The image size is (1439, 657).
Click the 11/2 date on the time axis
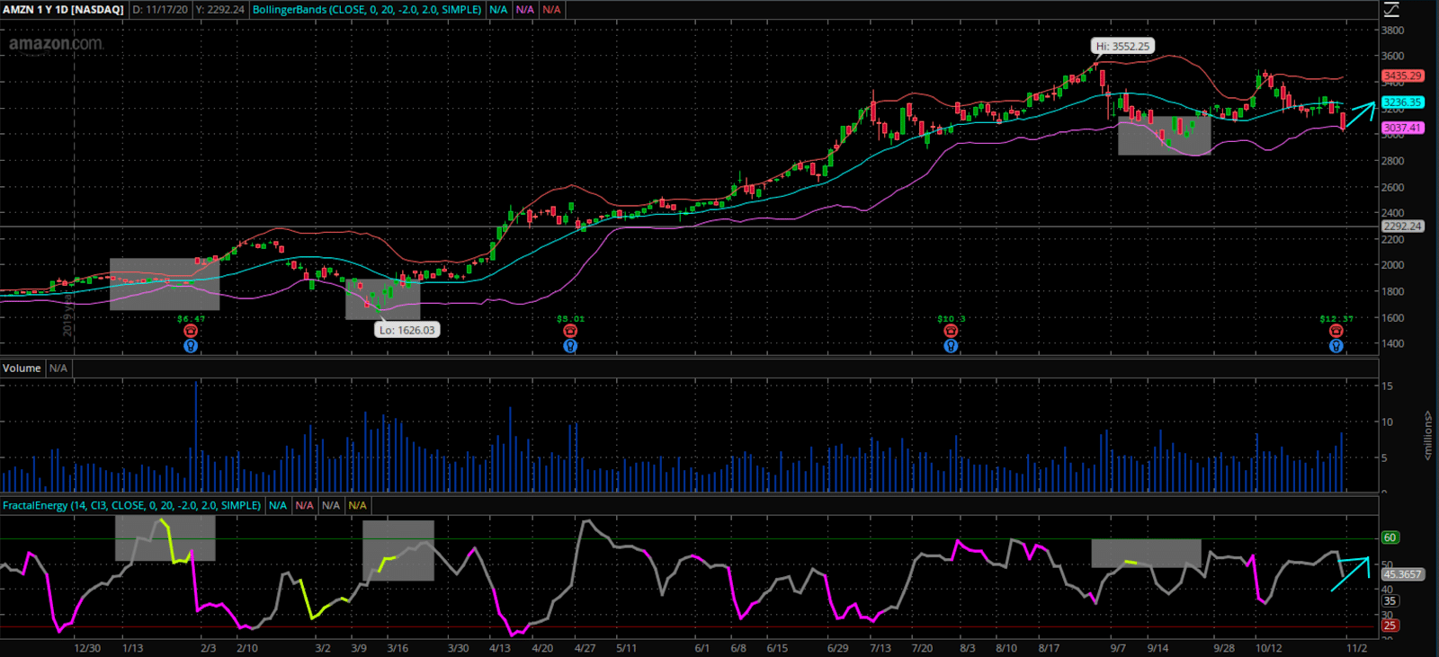tap(1356, 648)
